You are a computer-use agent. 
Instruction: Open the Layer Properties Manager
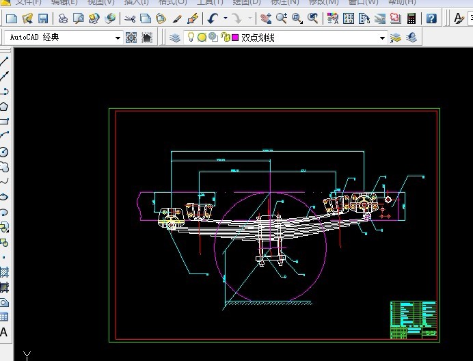(x=176, y=38)
